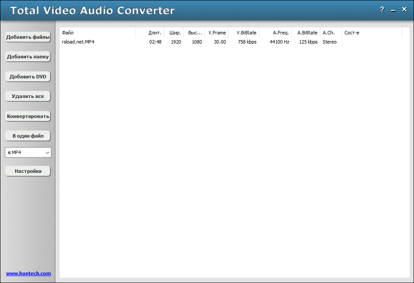Click Добавить DVD to import a DVD
This screenshot has width=414, height=283.
coord(27,76)
